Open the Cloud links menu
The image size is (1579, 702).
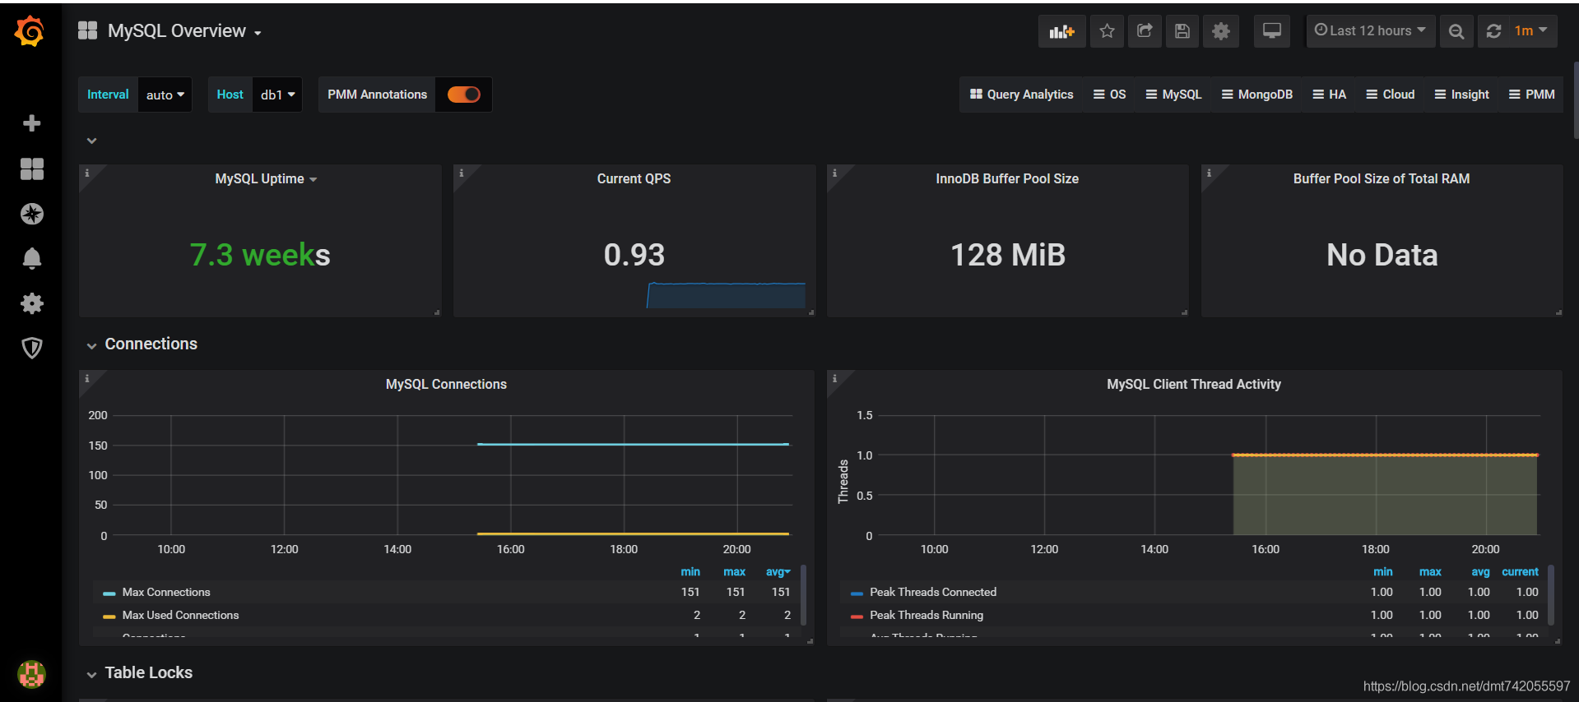coord(1391,95)
